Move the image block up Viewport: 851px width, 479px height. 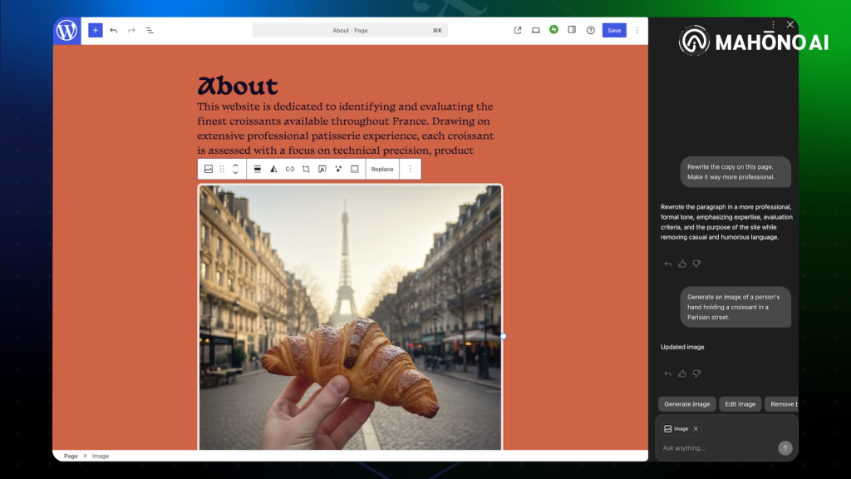235,165
